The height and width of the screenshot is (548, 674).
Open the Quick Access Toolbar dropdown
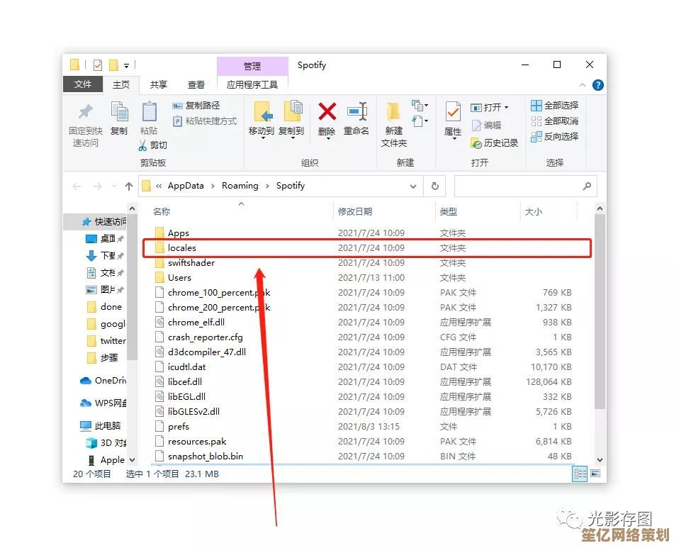[x=126, y=66]
